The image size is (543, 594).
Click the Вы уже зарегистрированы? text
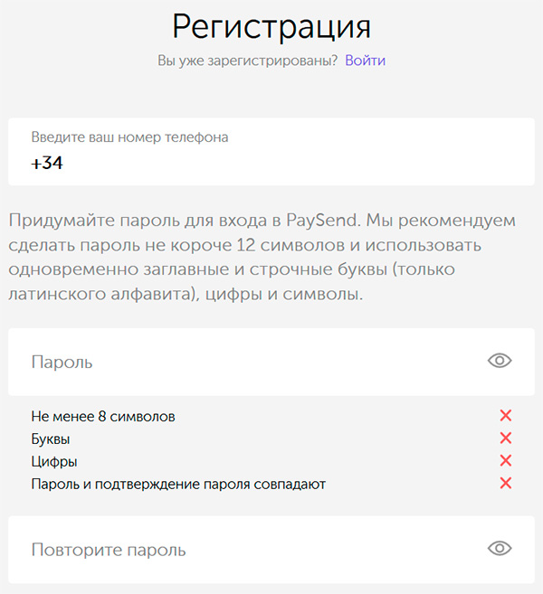[247, 61]
